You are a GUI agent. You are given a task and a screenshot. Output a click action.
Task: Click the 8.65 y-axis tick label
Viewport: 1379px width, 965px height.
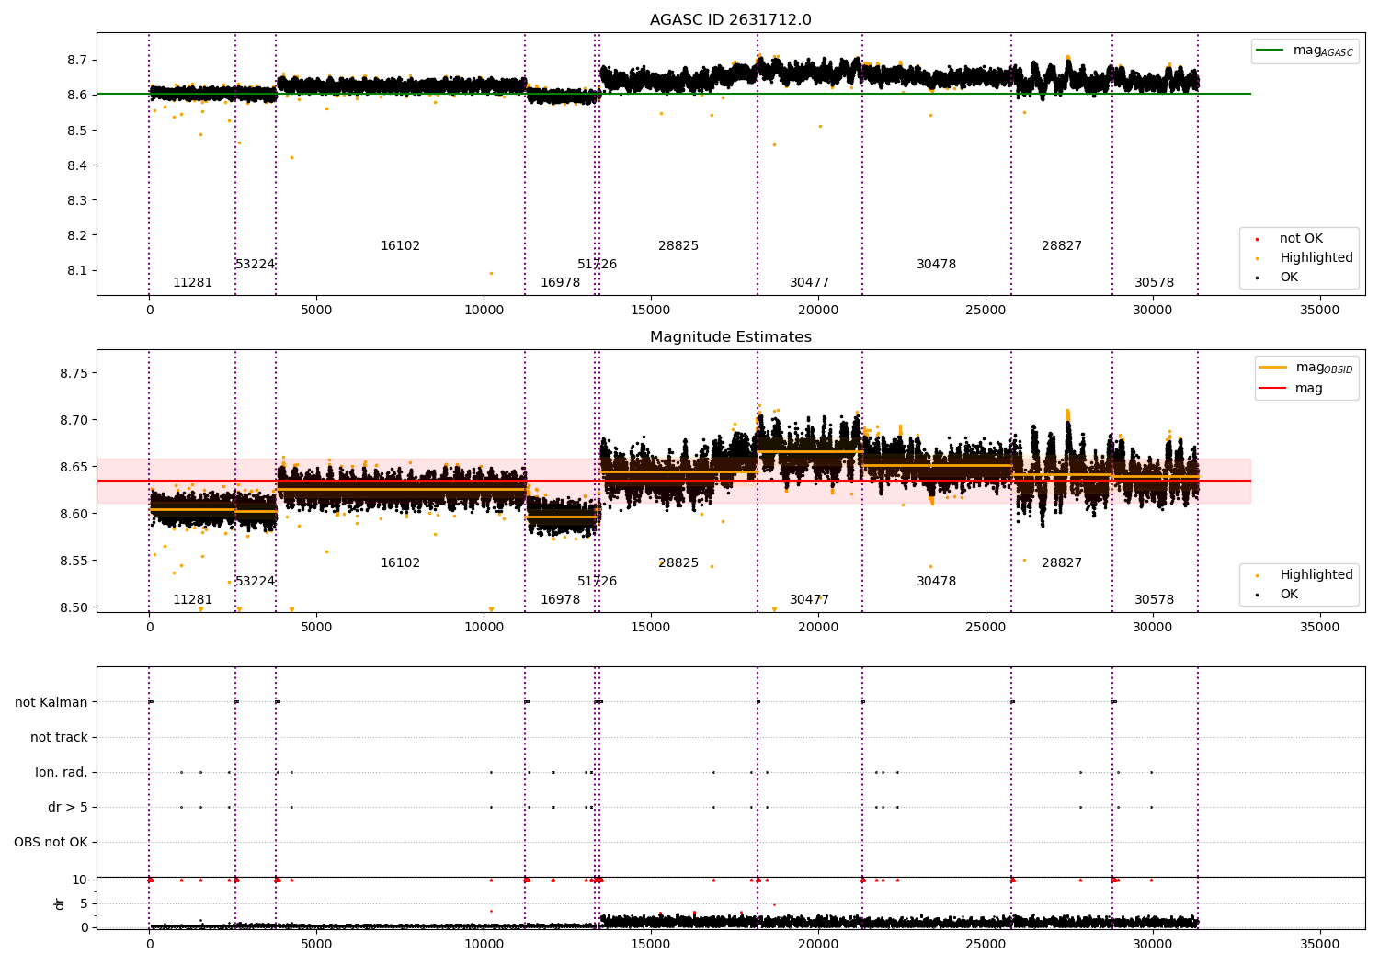pyautogui.click(x=73, y=467)
